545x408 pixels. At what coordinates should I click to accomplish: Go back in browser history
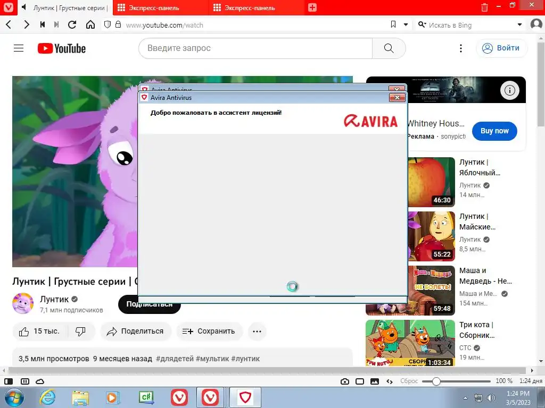9,24
